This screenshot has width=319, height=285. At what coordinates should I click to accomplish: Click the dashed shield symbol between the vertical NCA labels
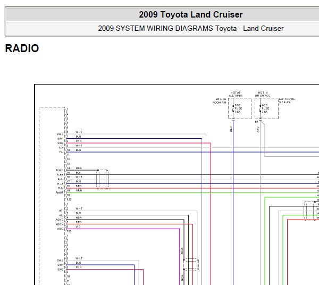191,265
